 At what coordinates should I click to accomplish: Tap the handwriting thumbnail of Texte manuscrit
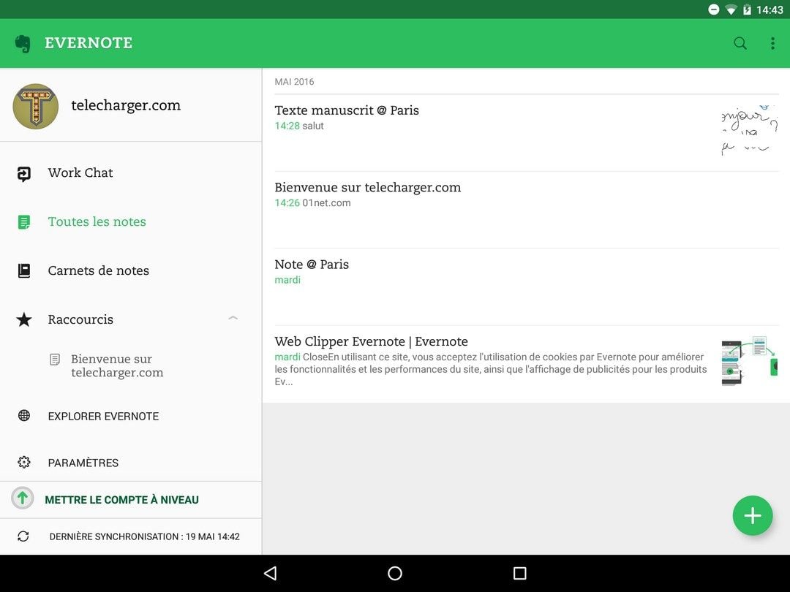tap(750, 130)
